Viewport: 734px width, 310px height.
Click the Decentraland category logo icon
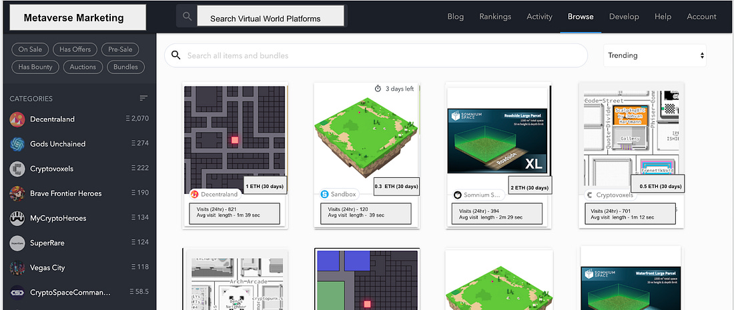(x=17, y=119)
